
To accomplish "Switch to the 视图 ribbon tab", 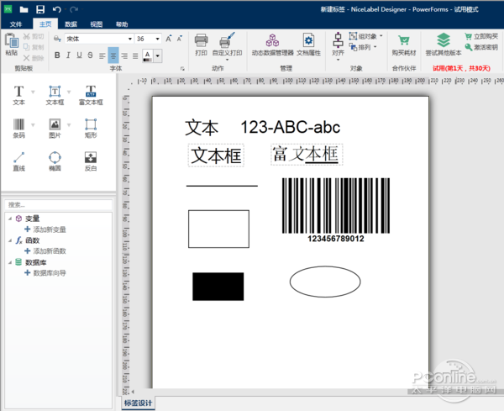I will coord(96,24).
